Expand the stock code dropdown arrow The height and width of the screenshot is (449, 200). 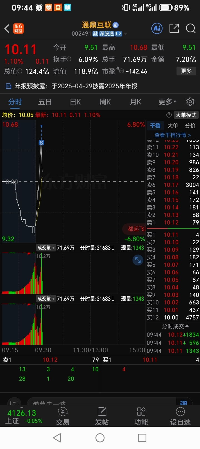pyautogui.click(x=126, y=34)
